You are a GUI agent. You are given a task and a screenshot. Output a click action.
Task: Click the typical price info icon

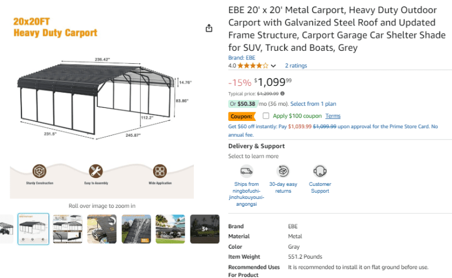282,93
